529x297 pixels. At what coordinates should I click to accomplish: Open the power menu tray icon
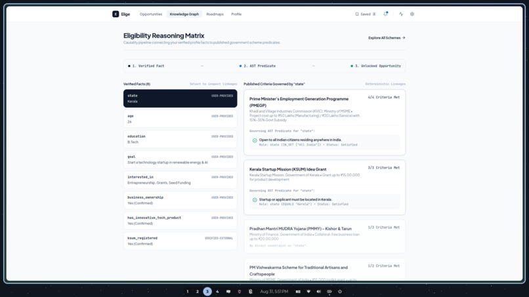click(x=340, y=292)
